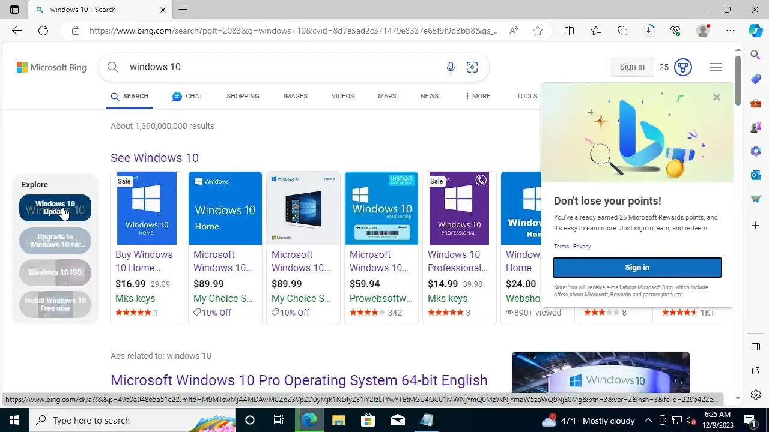
Task: Open a new browser tab
Action: pos(183,10)
